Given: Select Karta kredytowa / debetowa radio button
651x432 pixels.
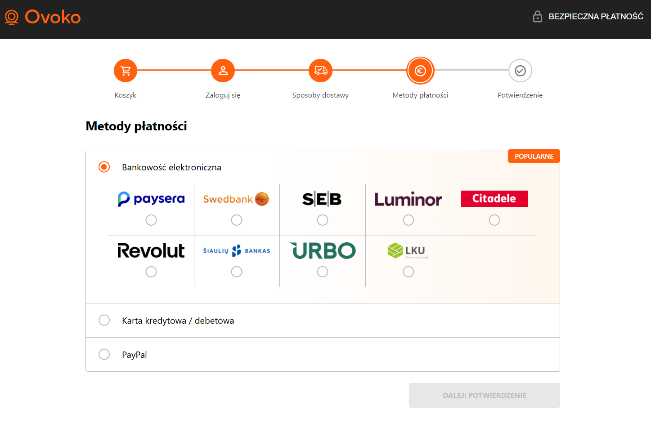Looking at the screenshot, I should [x=104, y=320].
